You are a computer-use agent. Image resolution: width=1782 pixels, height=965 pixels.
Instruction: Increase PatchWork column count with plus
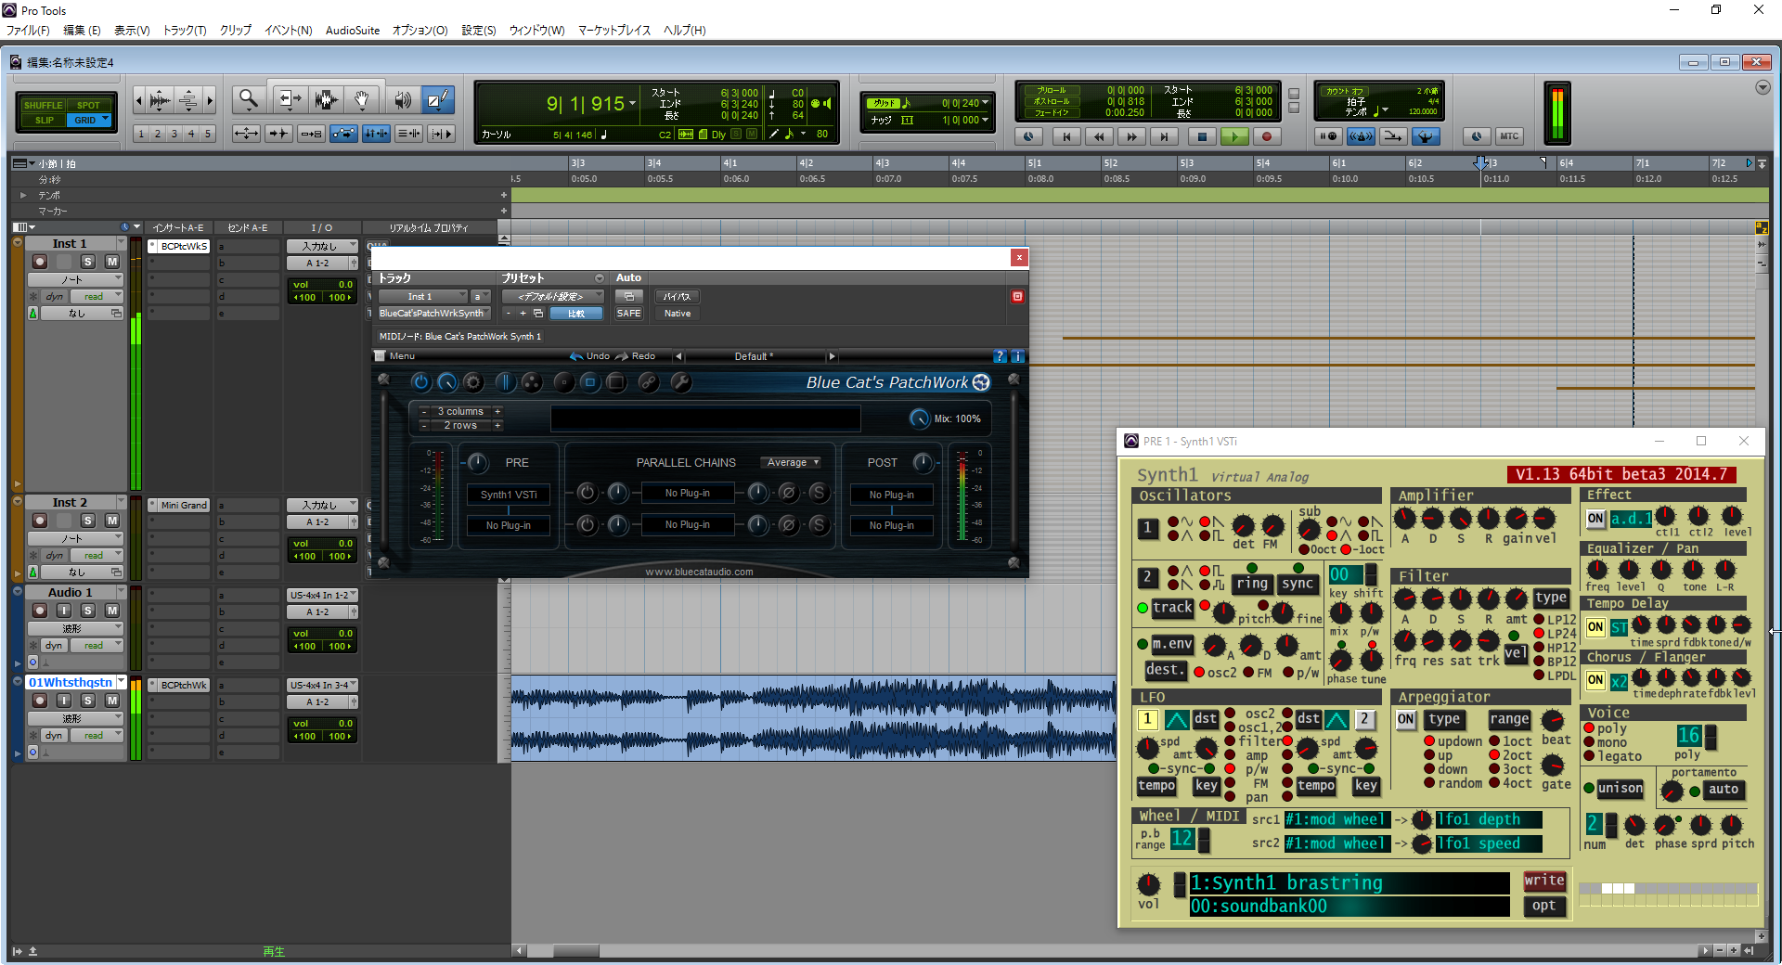[497, 411]
